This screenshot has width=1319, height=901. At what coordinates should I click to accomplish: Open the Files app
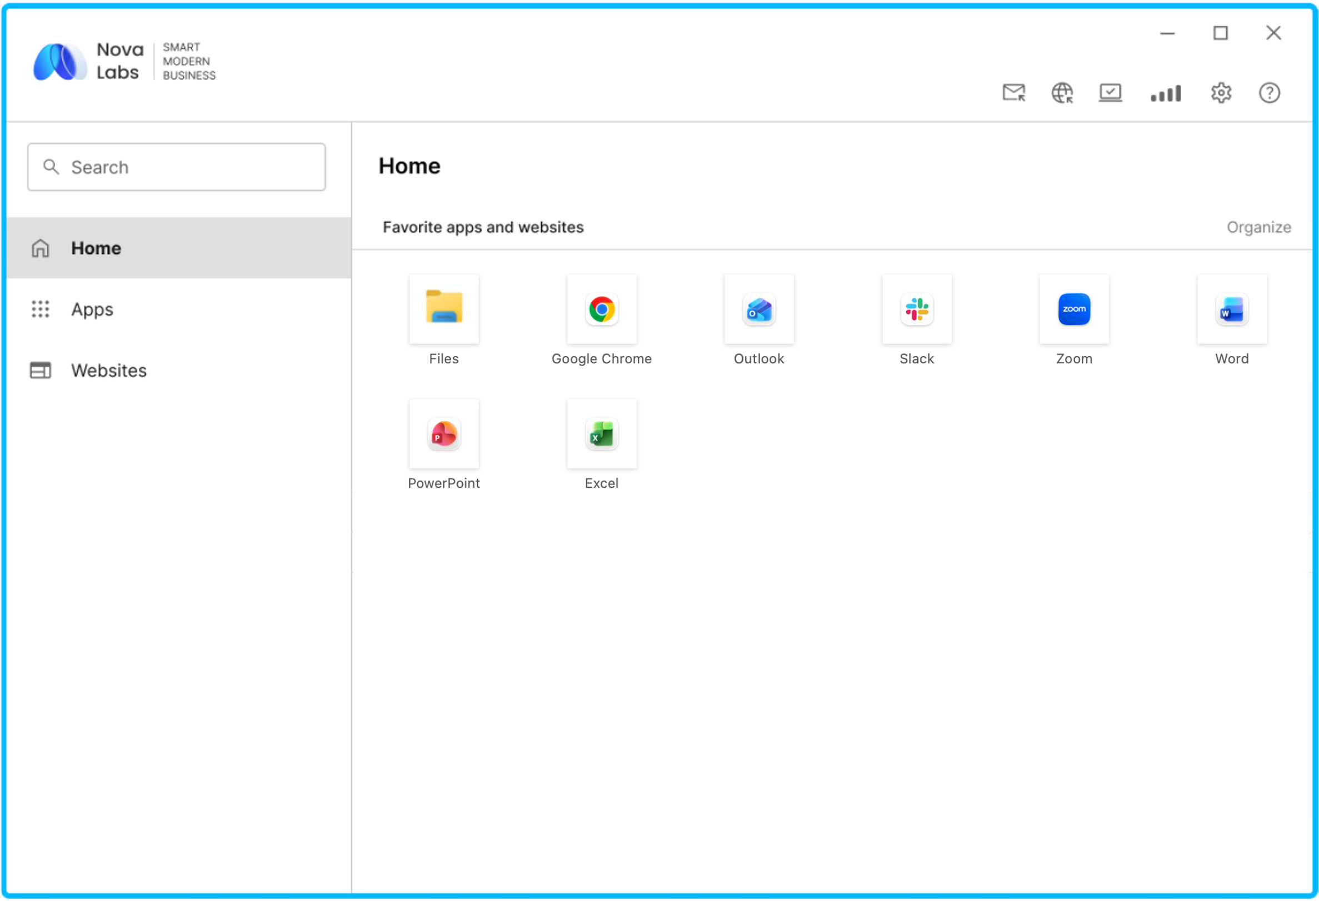444,309
